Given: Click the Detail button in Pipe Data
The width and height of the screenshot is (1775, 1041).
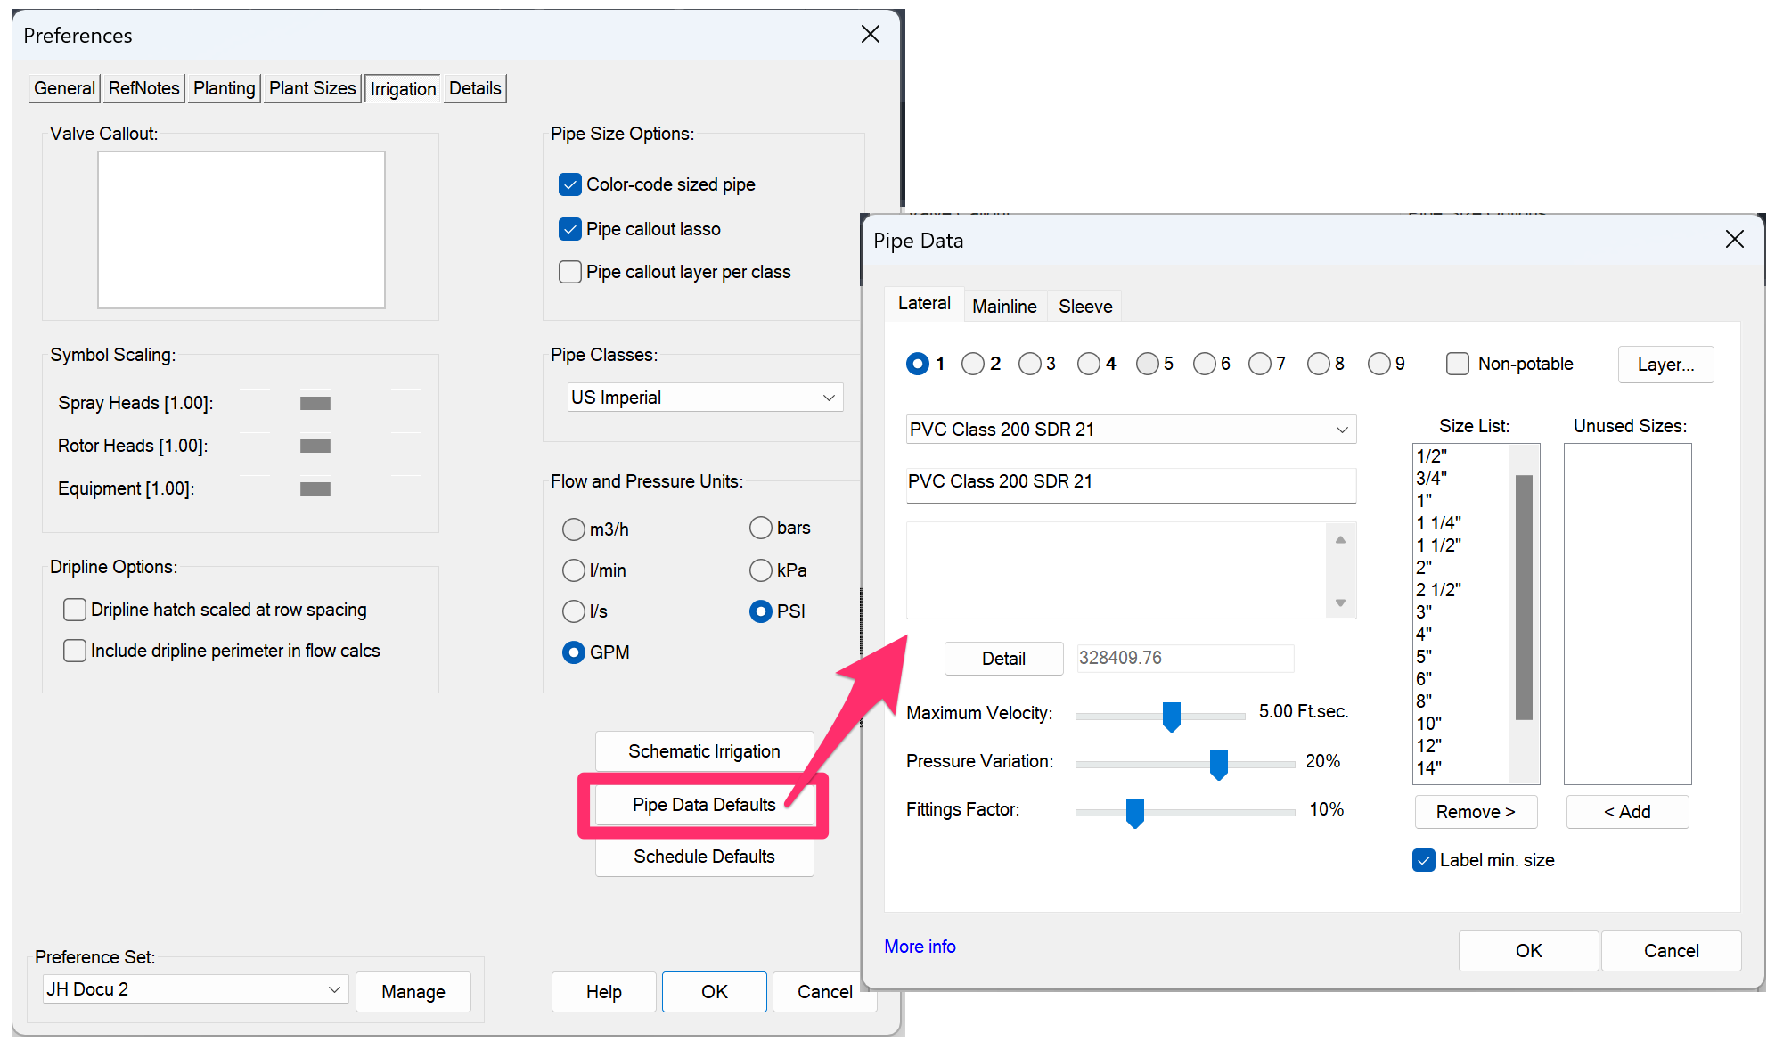Looking at the screenshot, I should pyautogui.click(x=1003, y=657).
